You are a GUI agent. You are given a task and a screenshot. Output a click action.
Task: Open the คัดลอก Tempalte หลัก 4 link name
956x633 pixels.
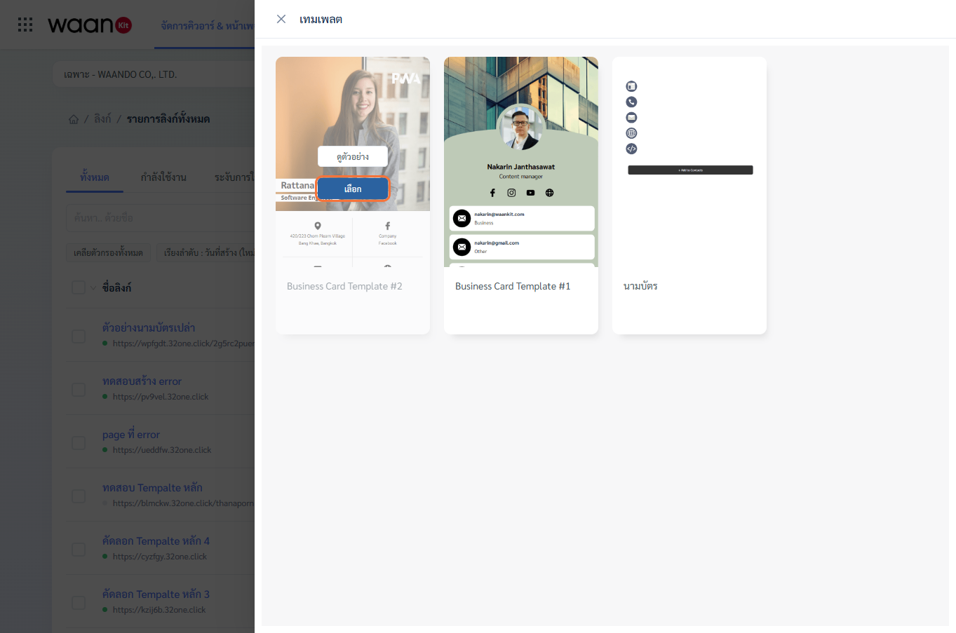click(x=156, y=541)
